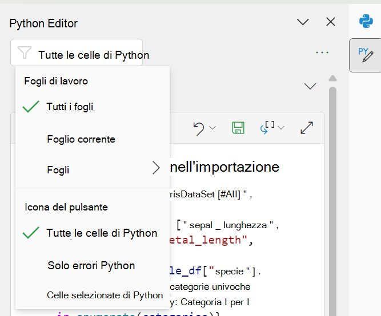This screenshot has height=316, width=381.
Task: Click the specie string in the code
Action: tap(229, 271)
